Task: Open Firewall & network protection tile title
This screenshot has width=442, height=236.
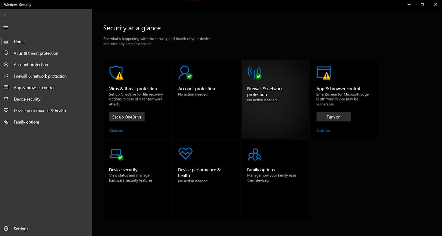Action: coord(265,91)
